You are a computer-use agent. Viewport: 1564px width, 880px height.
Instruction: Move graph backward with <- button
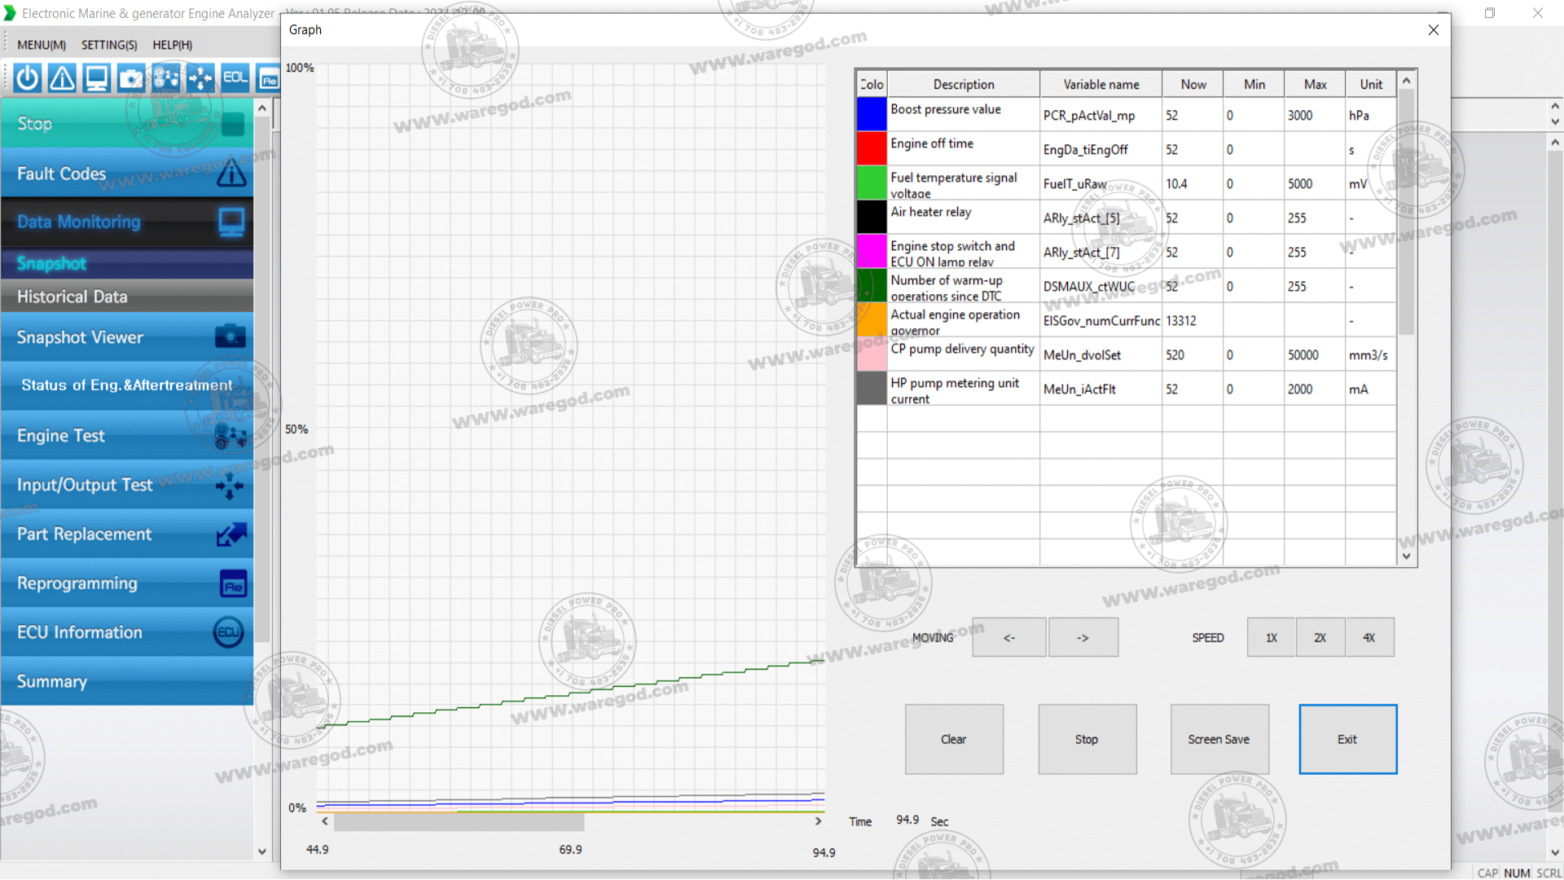pos(1008,638)
